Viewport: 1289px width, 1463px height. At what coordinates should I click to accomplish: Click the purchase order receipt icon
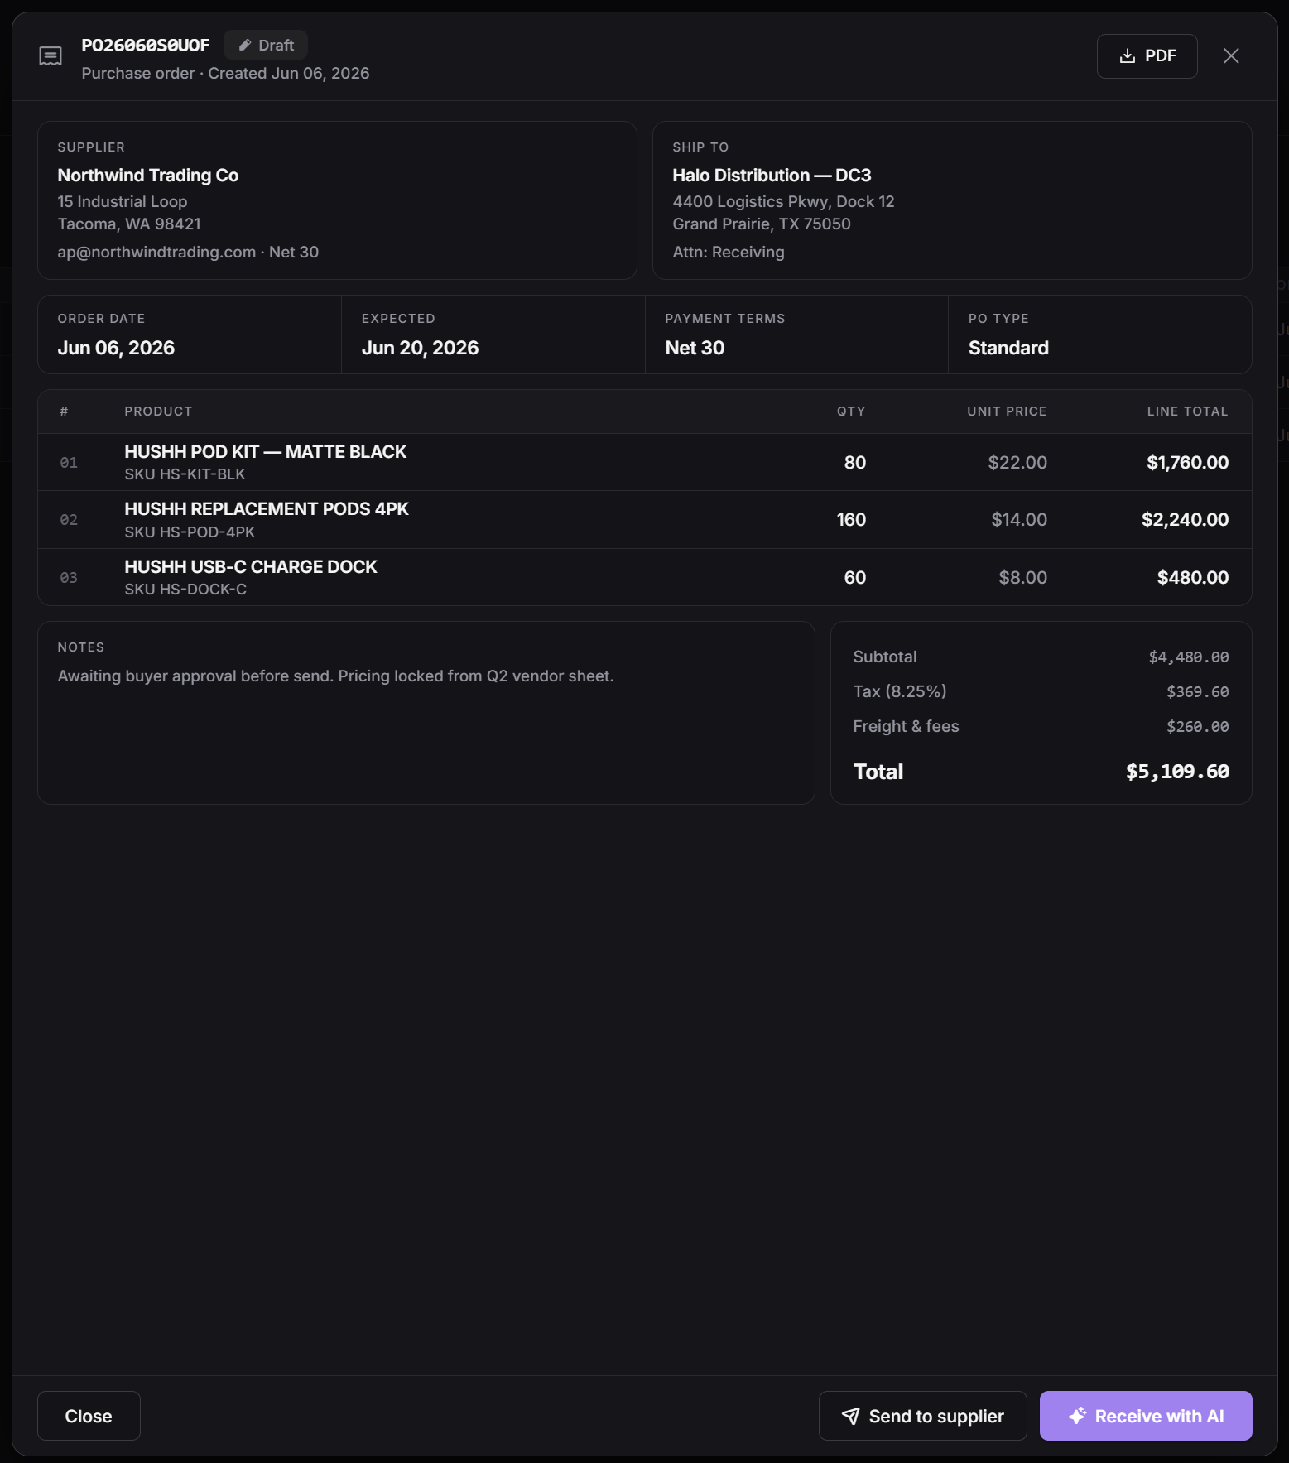pyautogui.click(x=51, y=56)
